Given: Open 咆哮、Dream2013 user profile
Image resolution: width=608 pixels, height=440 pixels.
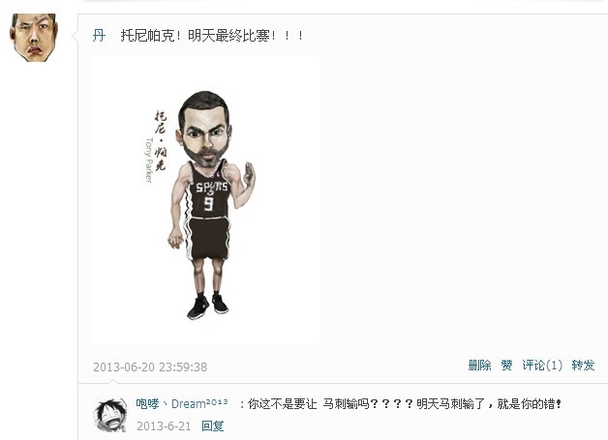Looking at the screenshot, I should point(182,404).
